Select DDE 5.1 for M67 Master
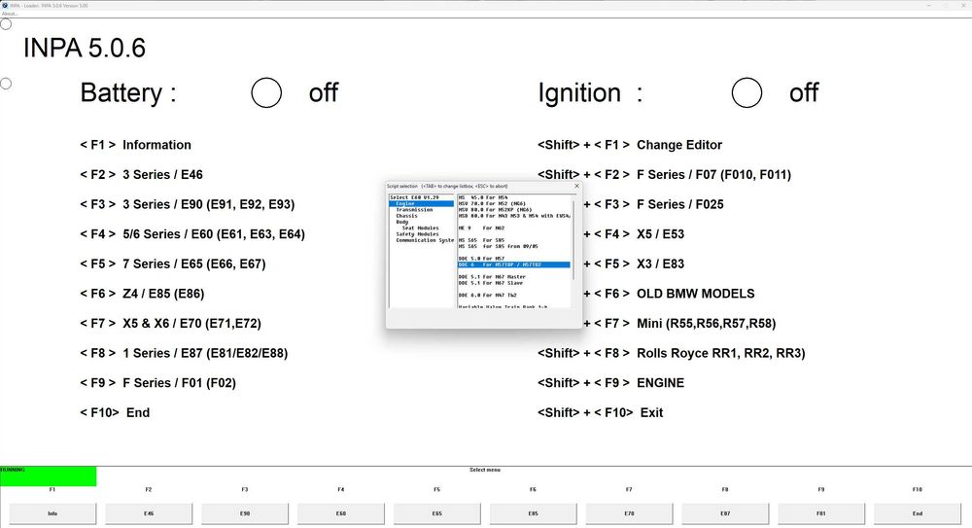972x528 pixels. 492,276
